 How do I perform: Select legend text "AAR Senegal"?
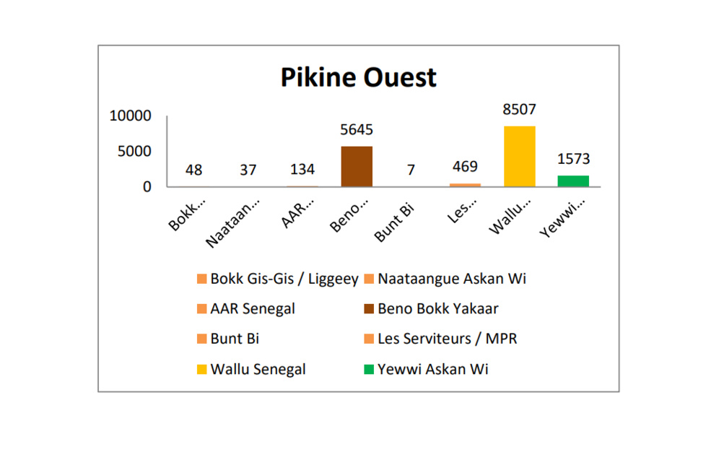(x=253, y=308)
